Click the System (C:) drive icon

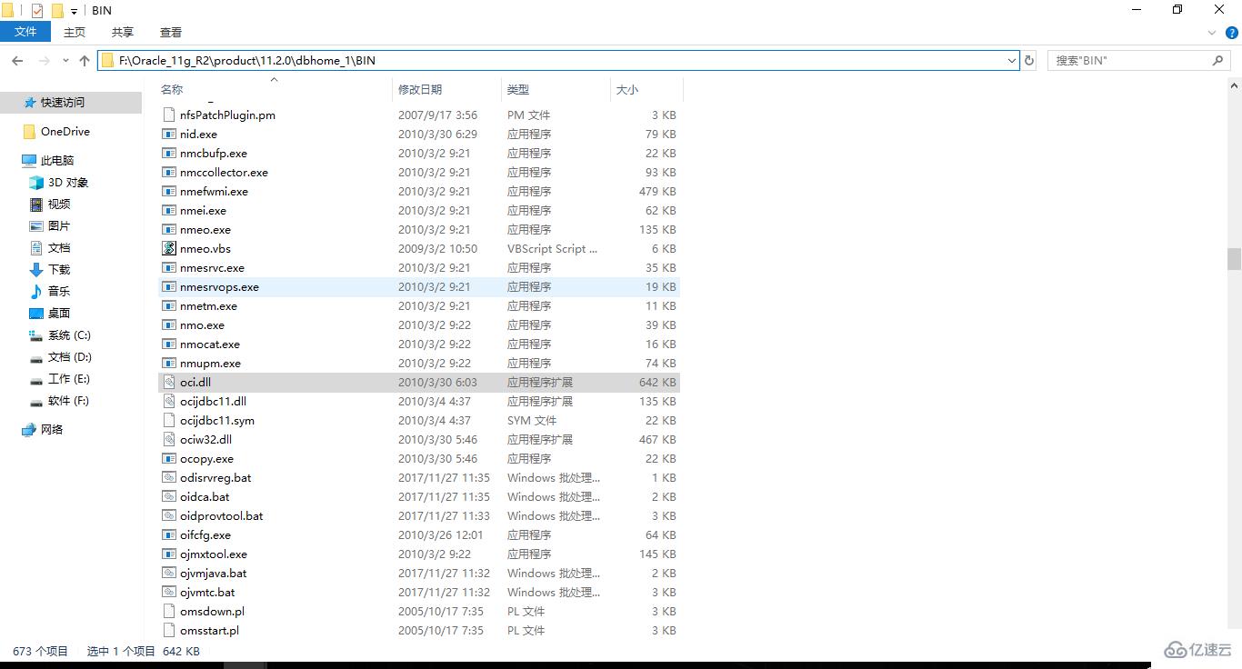pyautogui.click(x=36, y=335)
